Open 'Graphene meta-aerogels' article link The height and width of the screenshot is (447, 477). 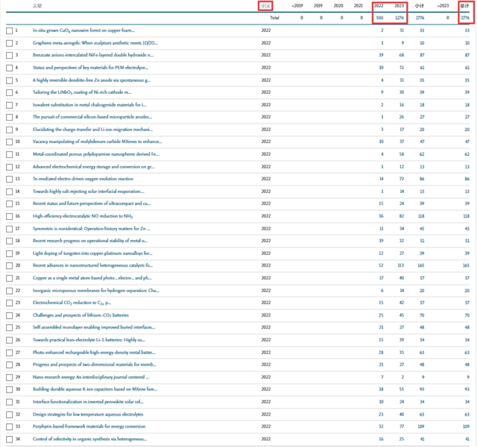pyautogui.click(x=95, y=43)
